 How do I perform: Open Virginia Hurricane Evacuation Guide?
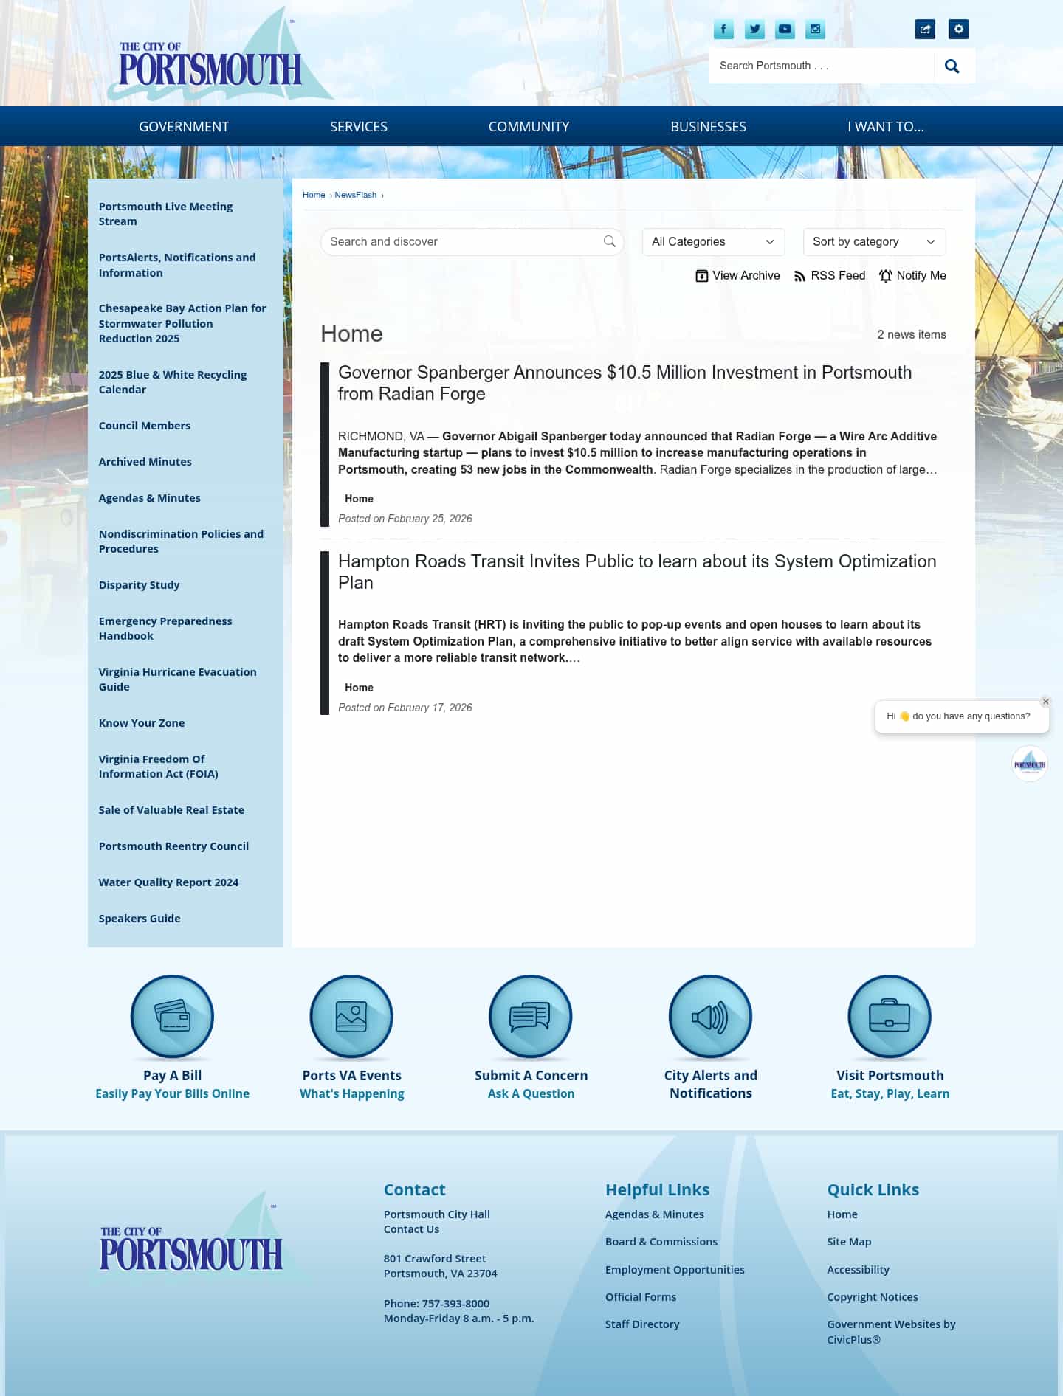coord(178,680)
